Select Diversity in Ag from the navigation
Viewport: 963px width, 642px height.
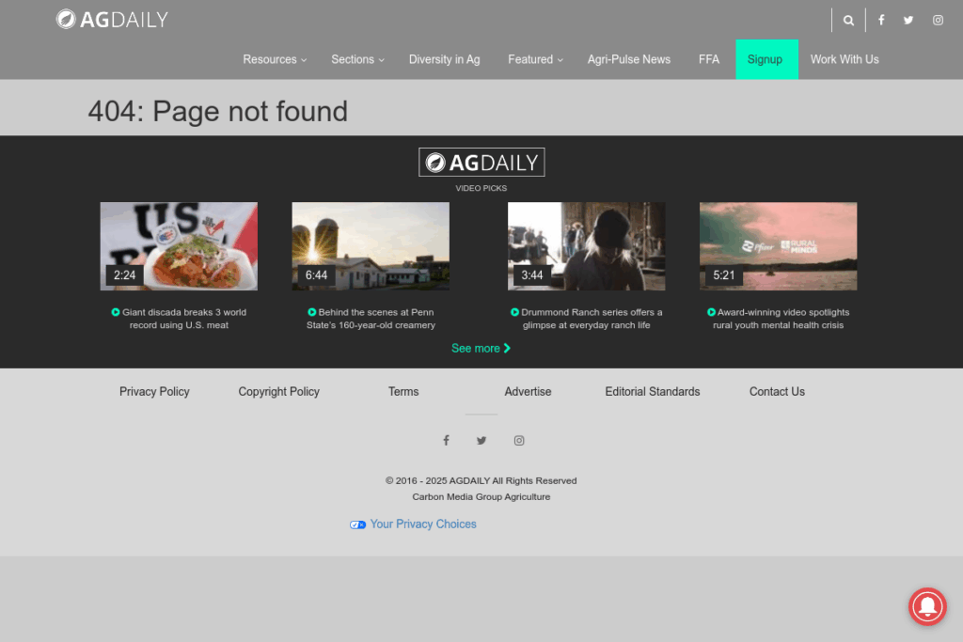pos(444,59)
